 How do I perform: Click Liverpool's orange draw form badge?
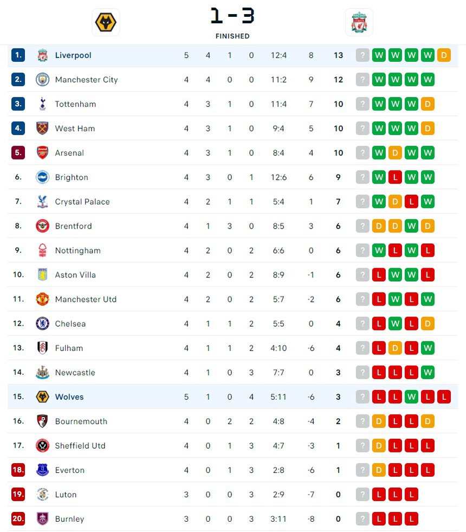click(x=444, y=55)
